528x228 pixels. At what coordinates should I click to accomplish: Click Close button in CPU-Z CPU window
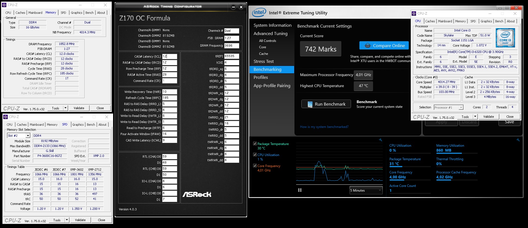pos(510,117)
